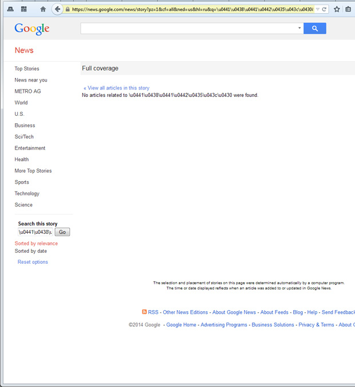Open the Blog link
The height and width of the screenshot is (387, 355).
pos(298,312)
